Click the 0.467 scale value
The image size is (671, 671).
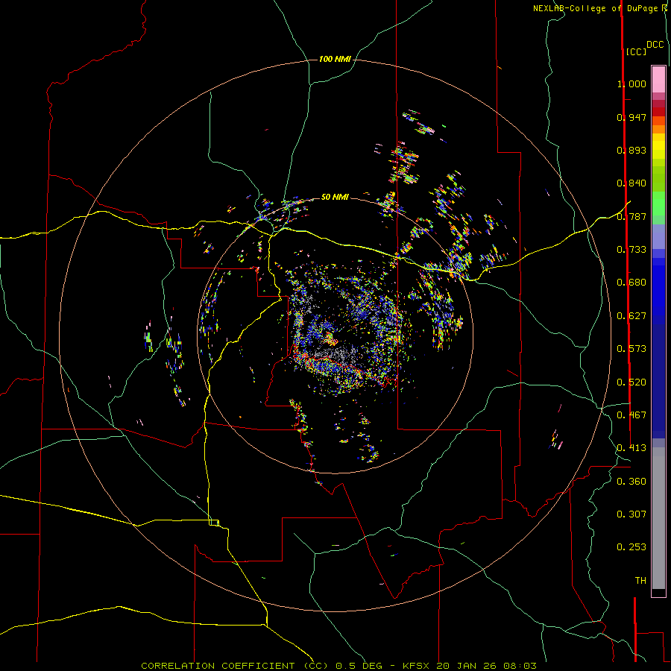(631, 415)
